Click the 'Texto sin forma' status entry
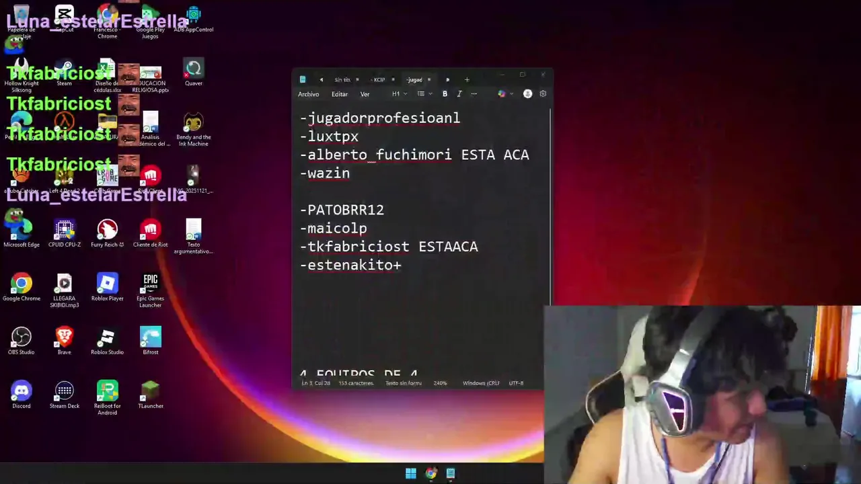The image size is (861, 484). tap(404, 383)
